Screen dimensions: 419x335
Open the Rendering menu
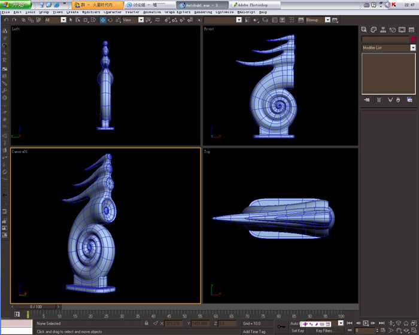click(203, 12)
